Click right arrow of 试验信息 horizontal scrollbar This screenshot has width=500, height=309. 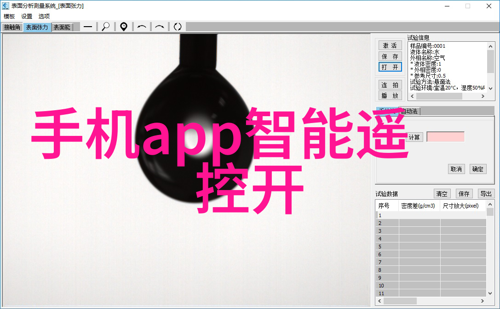click(483, 96)
